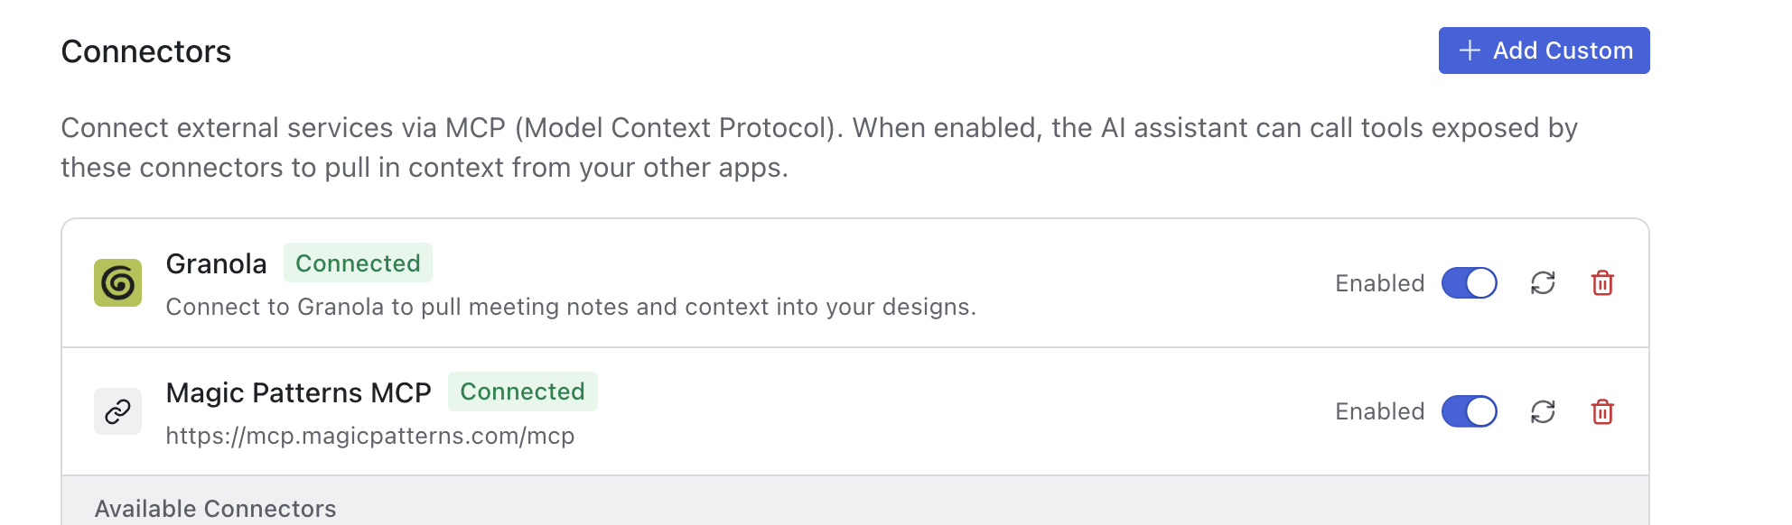Click Magic Patterns MCP's Connected status badge

pos(522,391)
